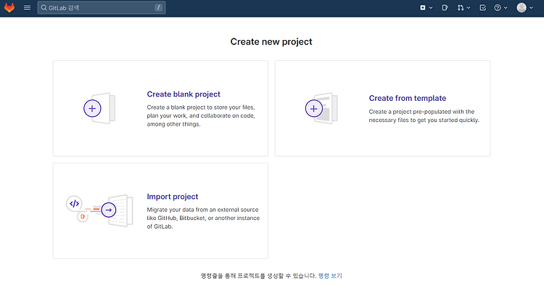The image size is (544, 302).
Task: Click the blank project description text
Action: pyautogui.click(x=201, y=115)
